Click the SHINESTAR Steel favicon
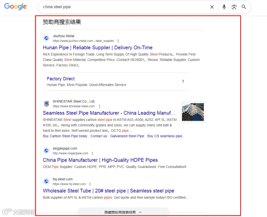Viewport: 267px width, 217px height. [x=46, y=104]
